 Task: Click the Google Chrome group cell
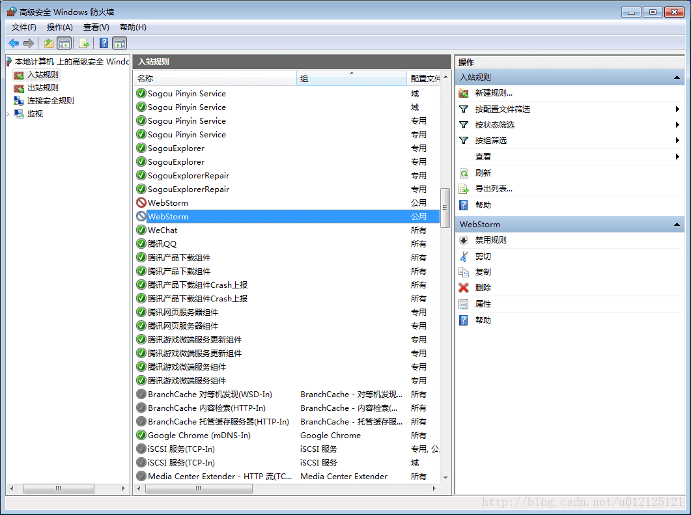coord(330,436)
